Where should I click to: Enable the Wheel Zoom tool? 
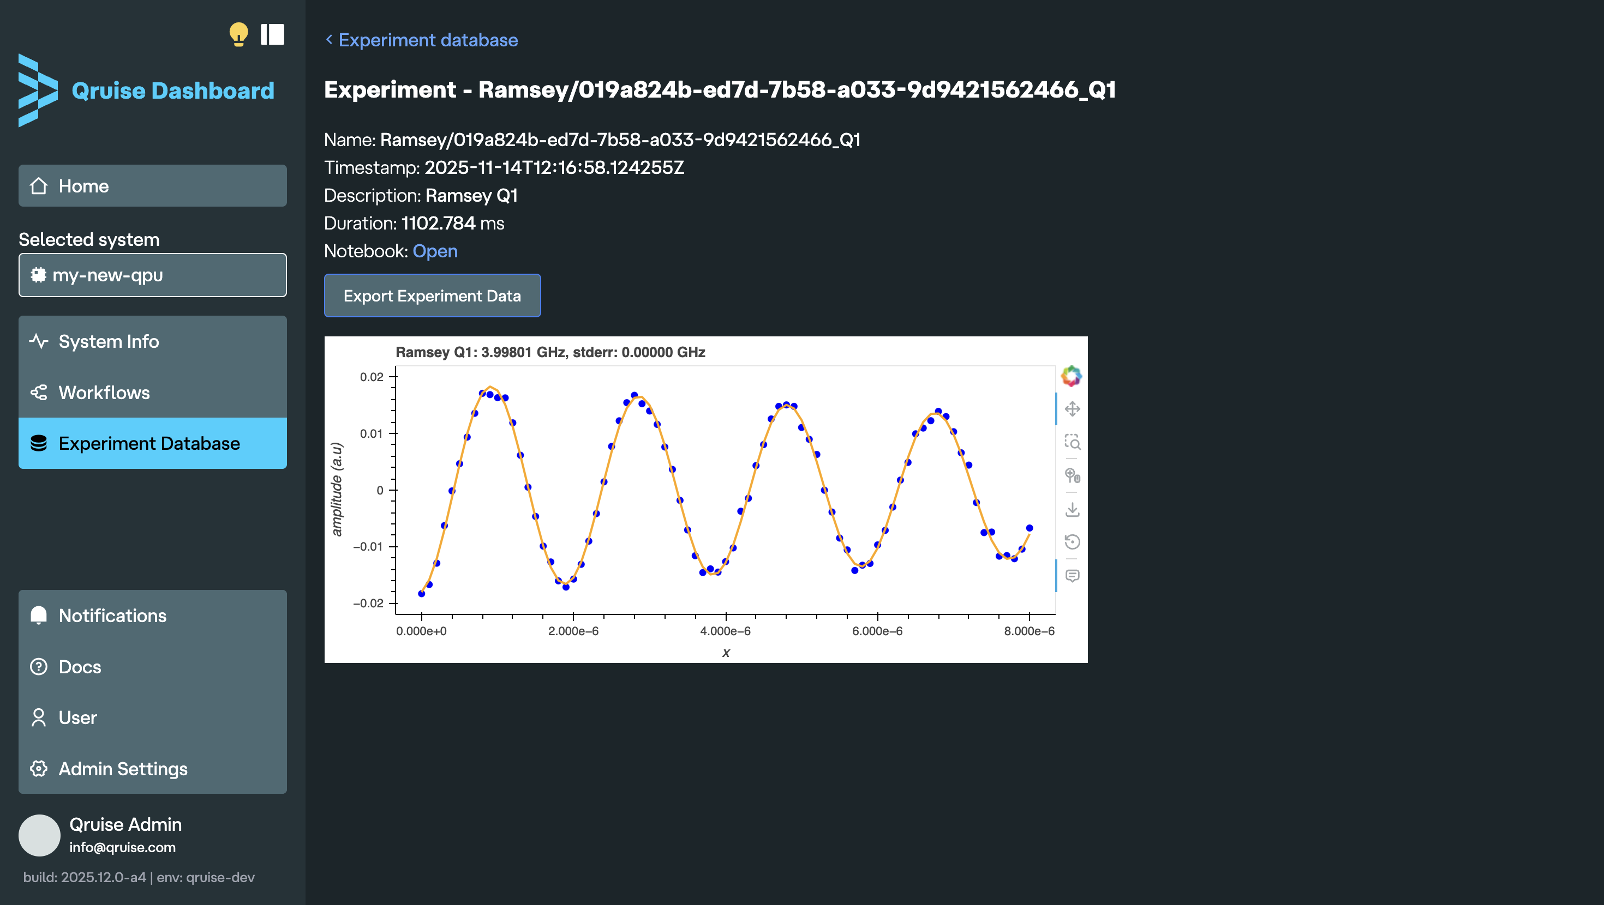click(x=1072, y=475)
